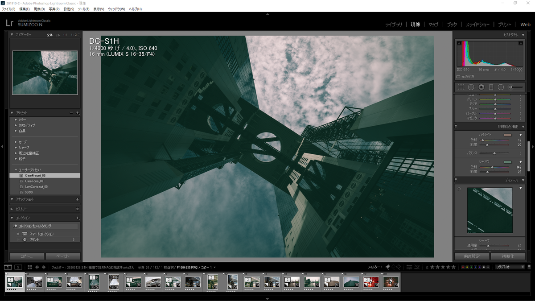Select the graduated filter tool
This screenshot has width=535, height=301.
click(491, 87)
